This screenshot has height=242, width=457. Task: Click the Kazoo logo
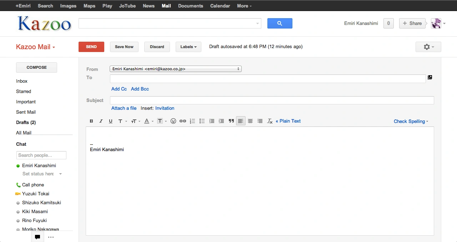(44, 24)
